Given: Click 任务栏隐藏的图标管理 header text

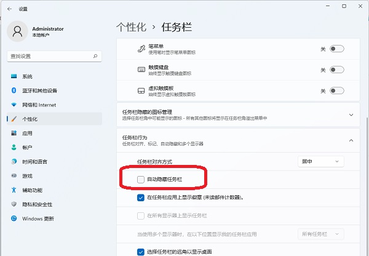Looking at the screenshot, I should pos(147,112).
